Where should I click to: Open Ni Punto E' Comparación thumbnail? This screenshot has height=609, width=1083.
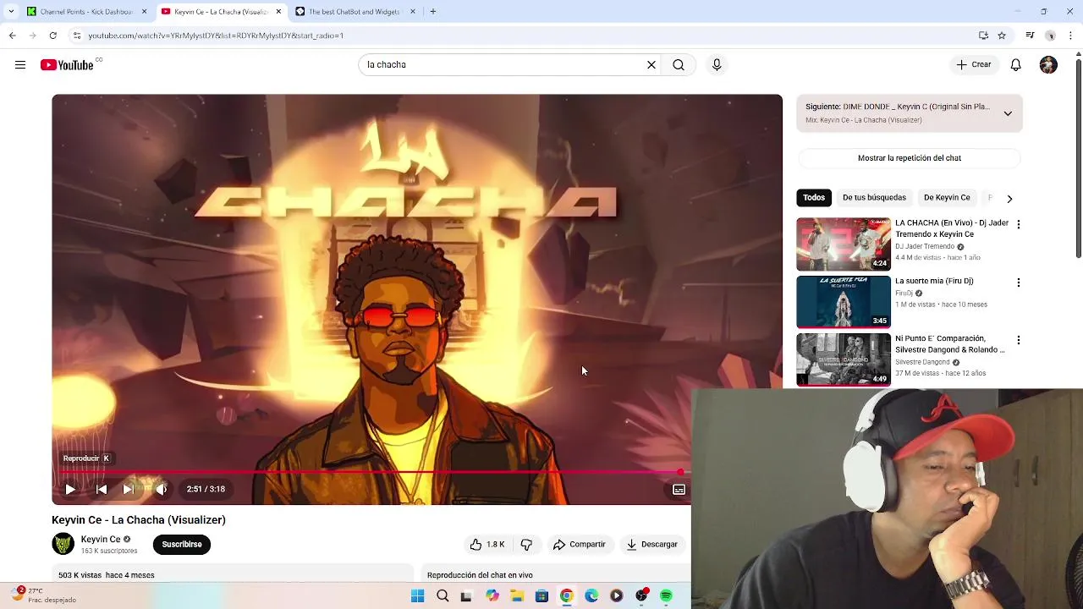coord(844,359)
